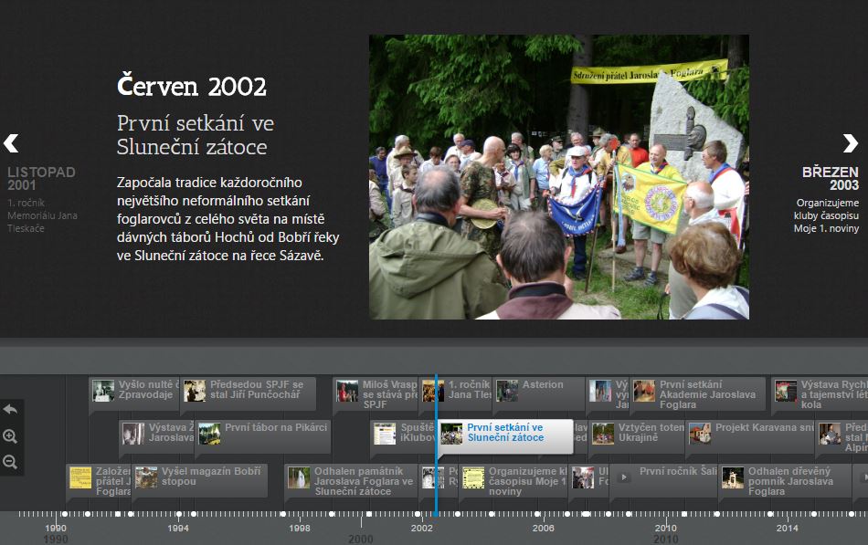The image size is (868, 545).
Task: Click the highlighted 'První setkání ve Sluneční zátoce' marker
Action: [x=504, y=433]
